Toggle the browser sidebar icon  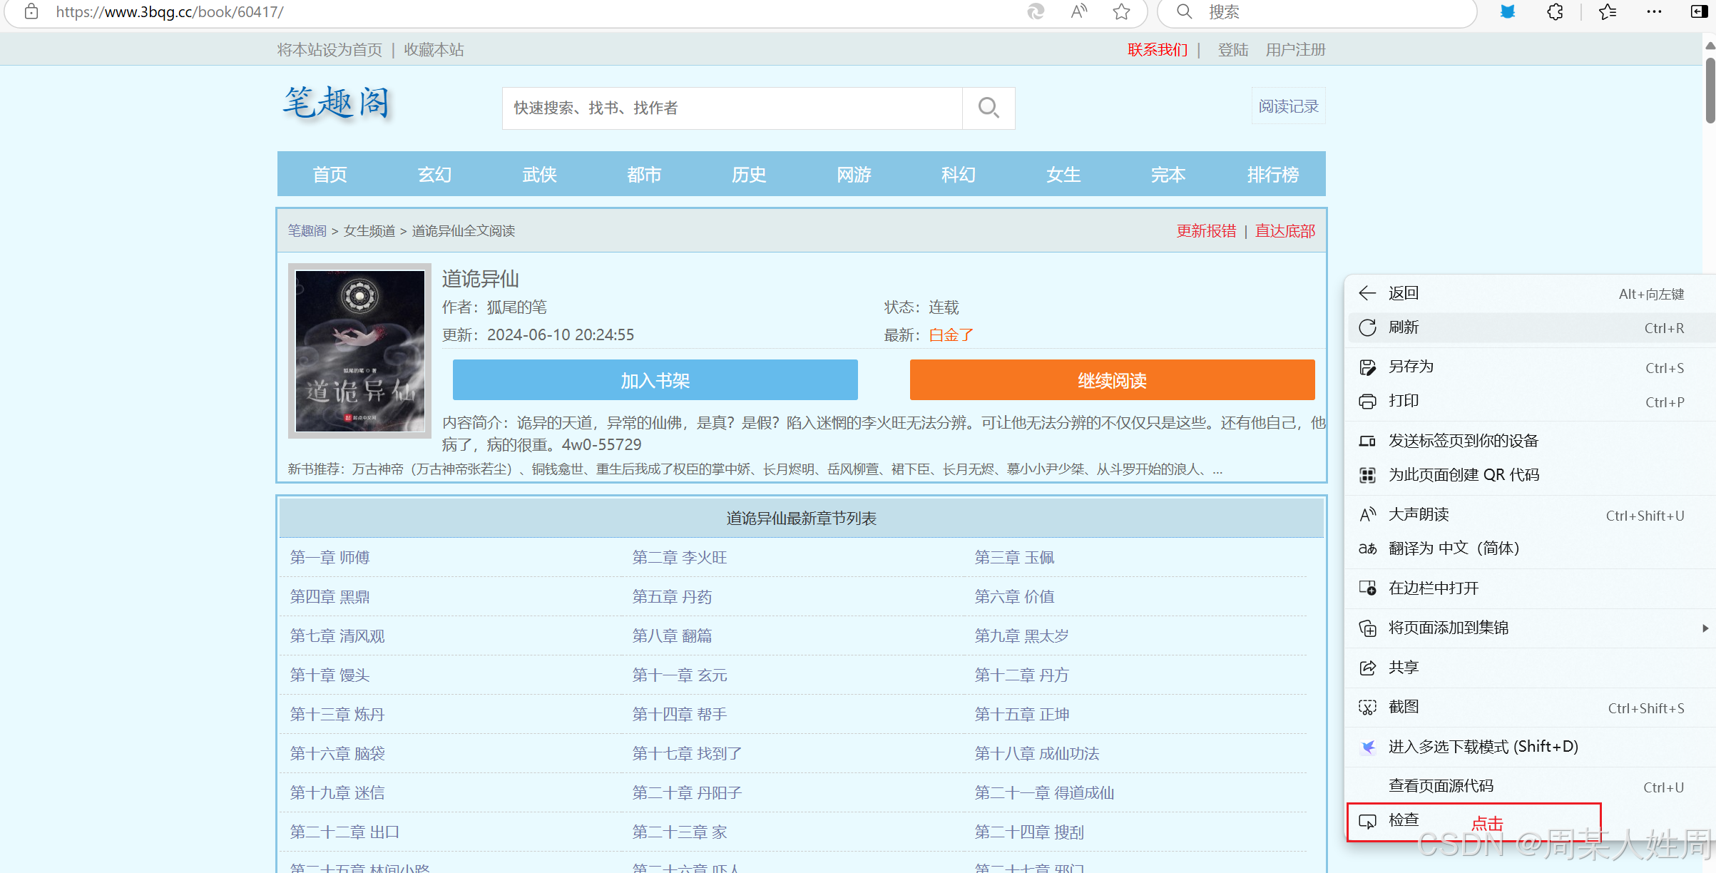(1700, 11)
